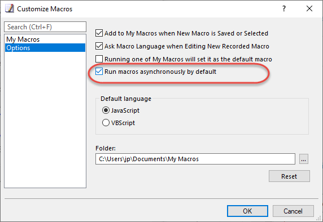This screenshot has height=222, width=323.
Task: Open the question mark help button
Action: click(x=284, y=8)
